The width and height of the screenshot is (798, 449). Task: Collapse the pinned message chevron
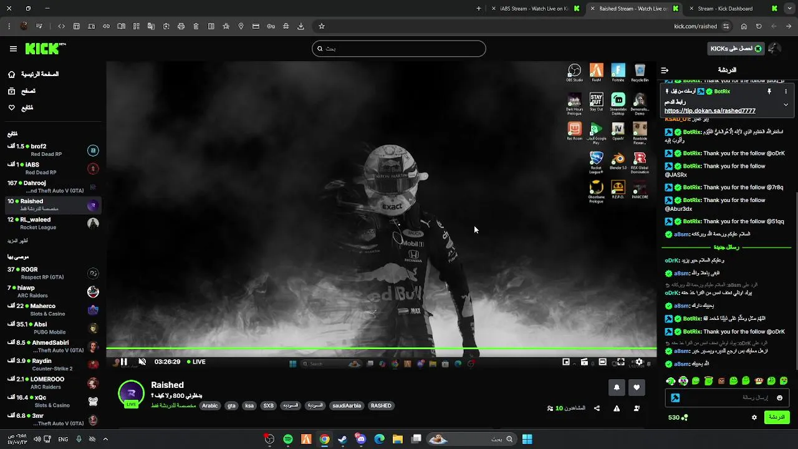click(786, 105)
